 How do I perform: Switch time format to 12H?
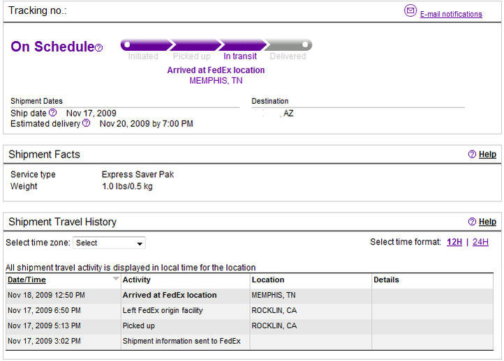tap(454, 242)
